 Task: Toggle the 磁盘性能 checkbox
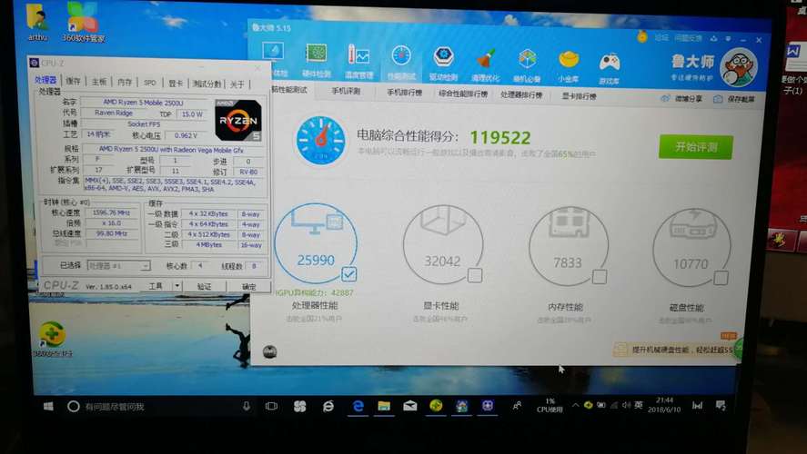coord(721,278)
